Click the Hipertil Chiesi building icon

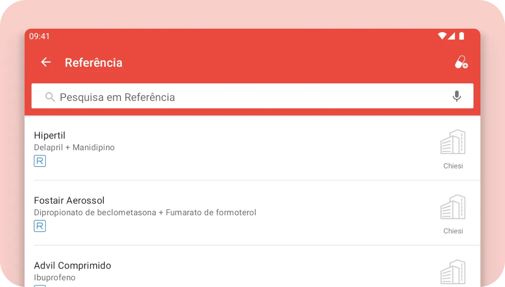point(453,142)
